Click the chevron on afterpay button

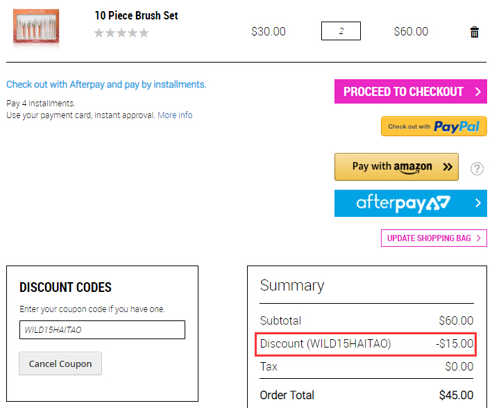tap(478, 203)
